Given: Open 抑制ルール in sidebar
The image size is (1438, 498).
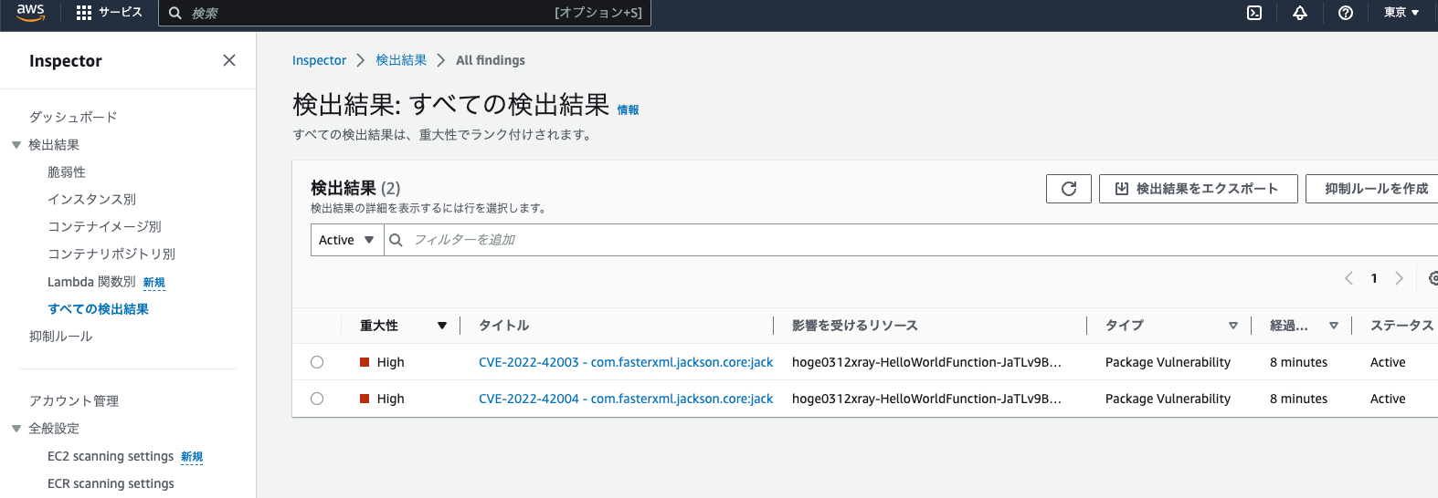Looking at the screenshot, I should (60, 337).
